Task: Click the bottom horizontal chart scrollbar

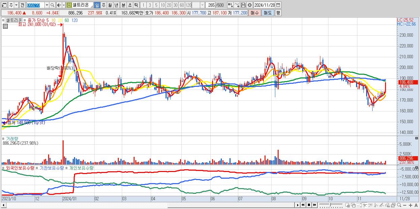Action: [147, 205]
